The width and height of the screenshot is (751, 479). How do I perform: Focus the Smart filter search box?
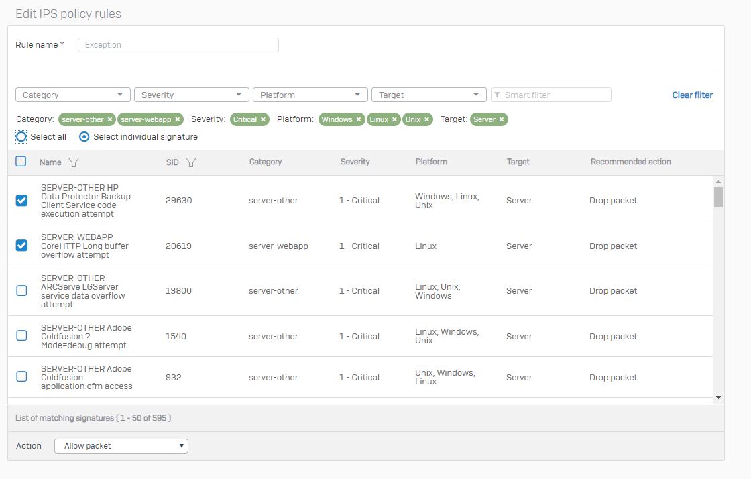551,95
